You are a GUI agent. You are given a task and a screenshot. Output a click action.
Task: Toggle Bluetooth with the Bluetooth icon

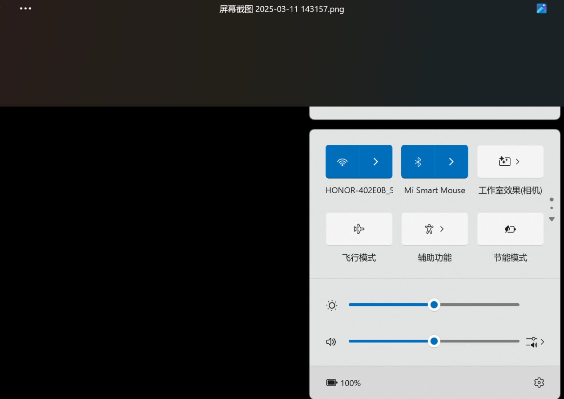pos(418,162)
